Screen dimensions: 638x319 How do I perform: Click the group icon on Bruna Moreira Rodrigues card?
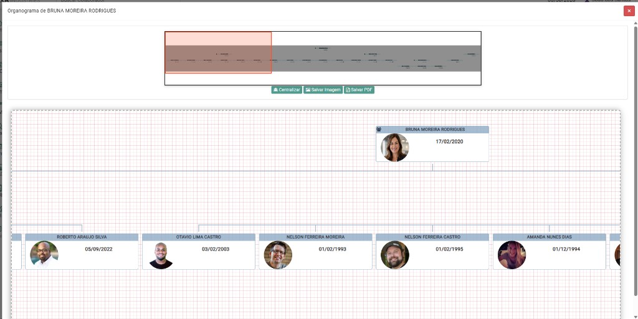[x=379, y=130]
